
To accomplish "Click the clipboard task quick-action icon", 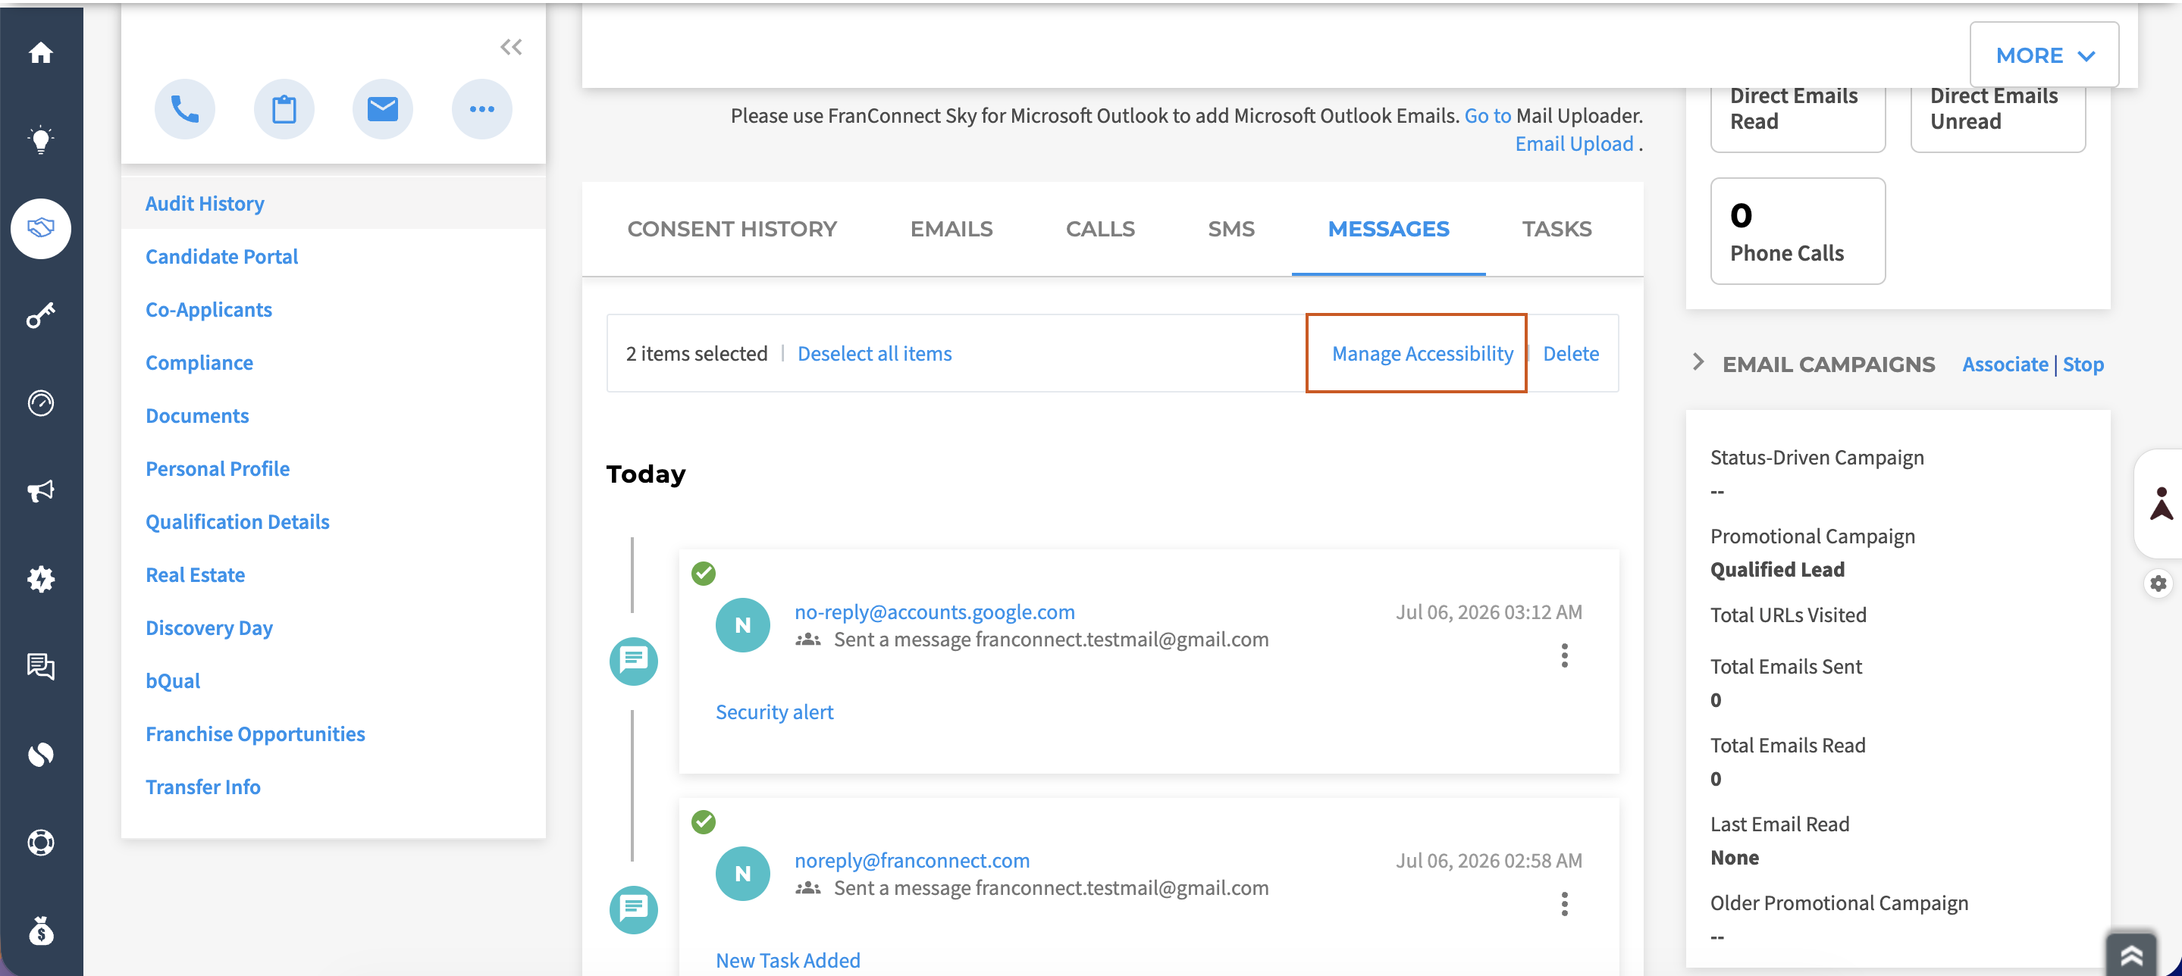I will tap(284, 109).
